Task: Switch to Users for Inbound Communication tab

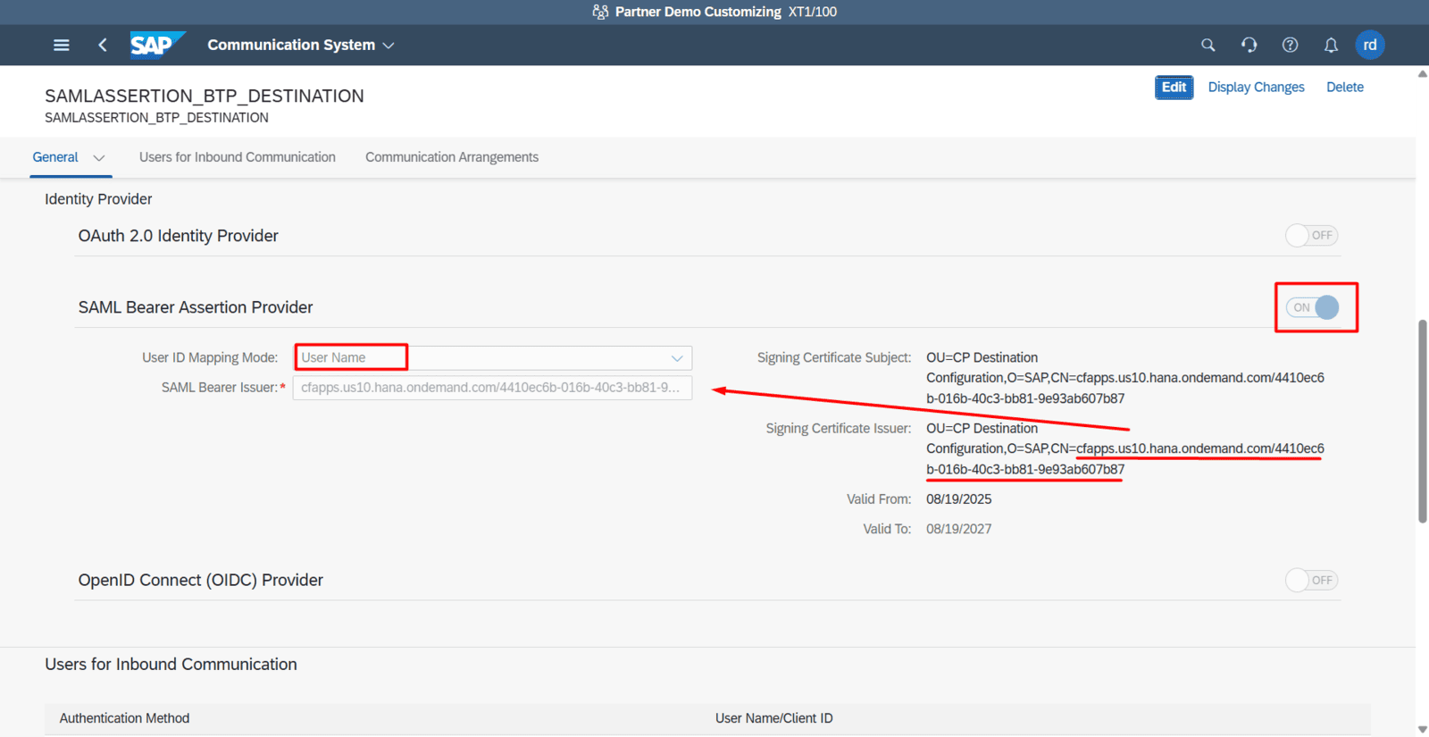Action: pos(238,157)
